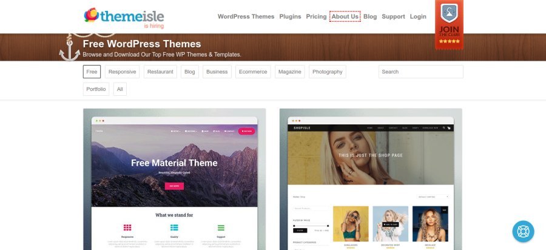Open the Pricing page link

coord(316,16)
